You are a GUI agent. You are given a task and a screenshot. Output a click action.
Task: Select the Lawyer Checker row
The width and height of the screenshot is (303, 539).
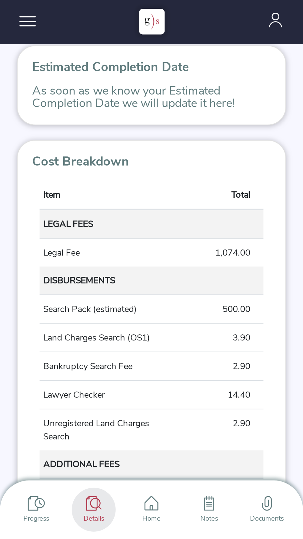(151, 395)
